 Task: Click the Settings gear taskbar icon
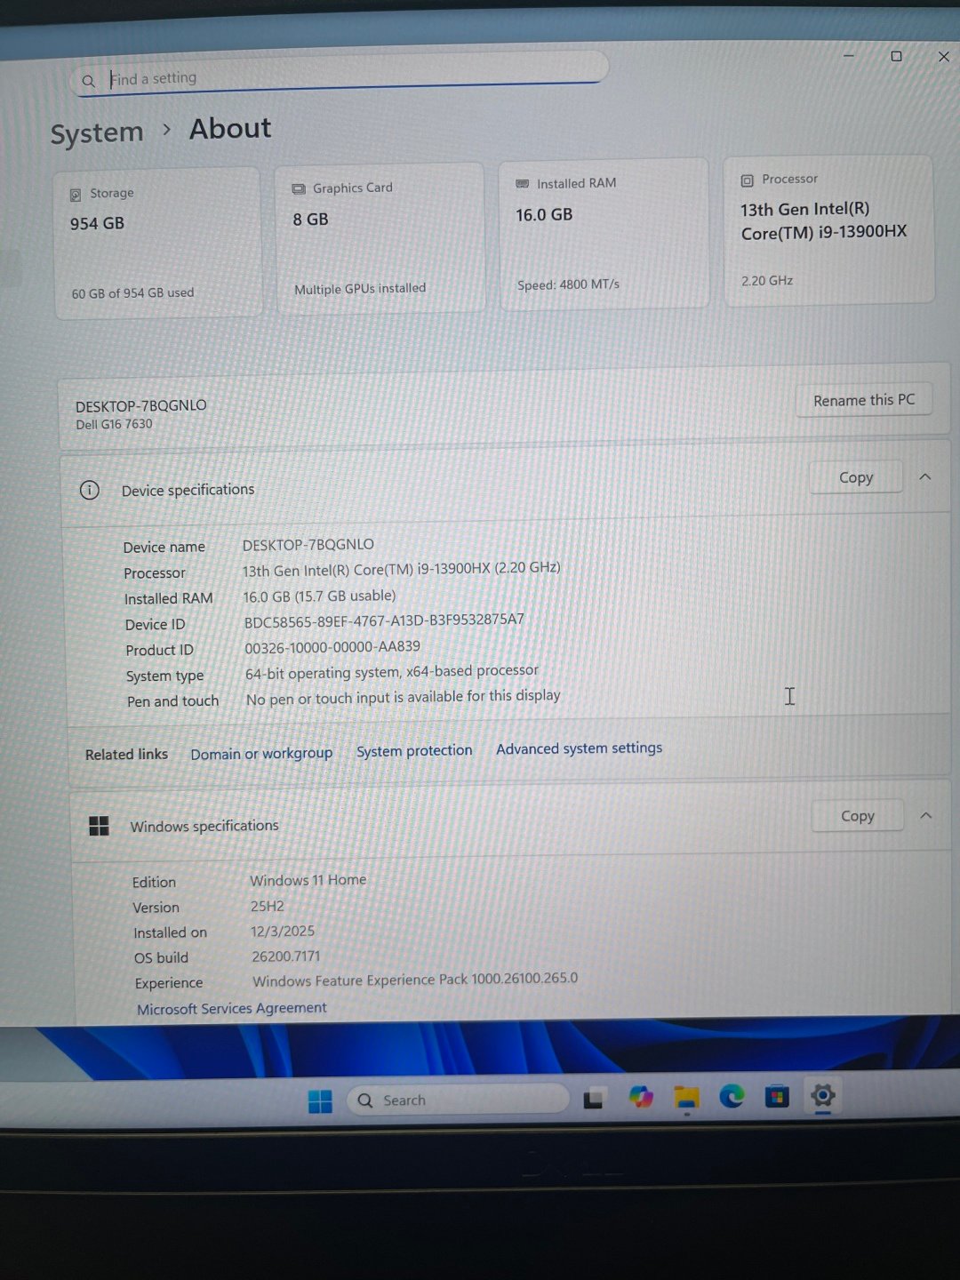823,1095
